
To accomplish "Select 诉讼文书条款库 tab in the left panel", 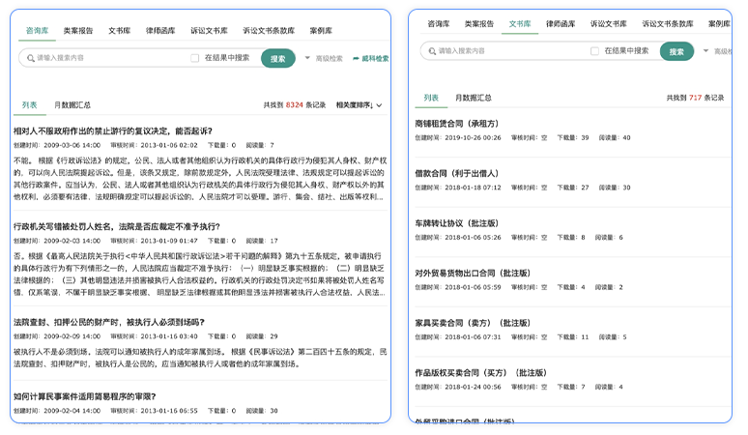I will (x=270, y=31).
